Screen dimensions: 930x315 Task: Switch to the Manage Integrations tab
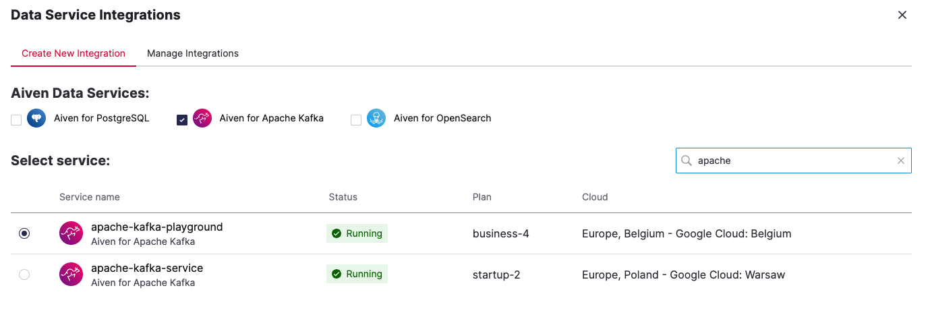click(x=192, y=53)
